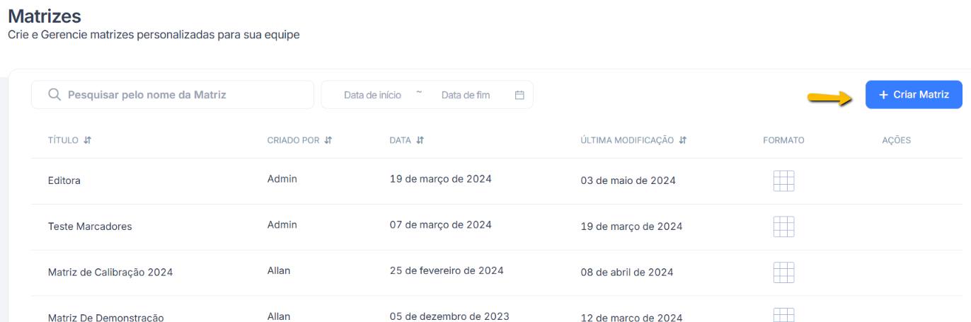Open the Editora matrix row
The width and height of the screenshot is (971, 322).
(64, 180)
